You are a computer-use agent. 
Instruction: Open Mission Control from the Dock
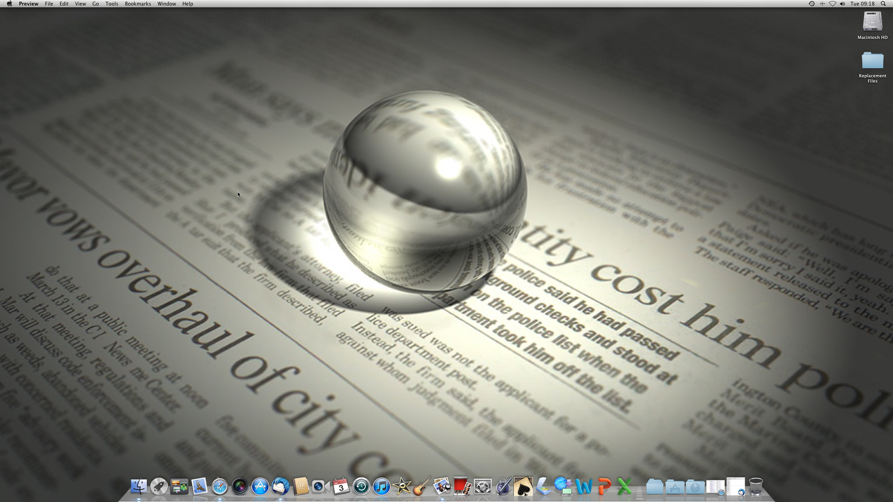179,486
